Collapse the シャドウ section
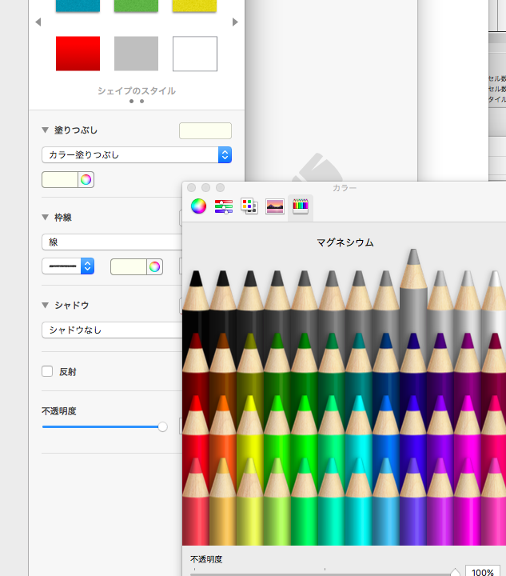 click(45, 305)
